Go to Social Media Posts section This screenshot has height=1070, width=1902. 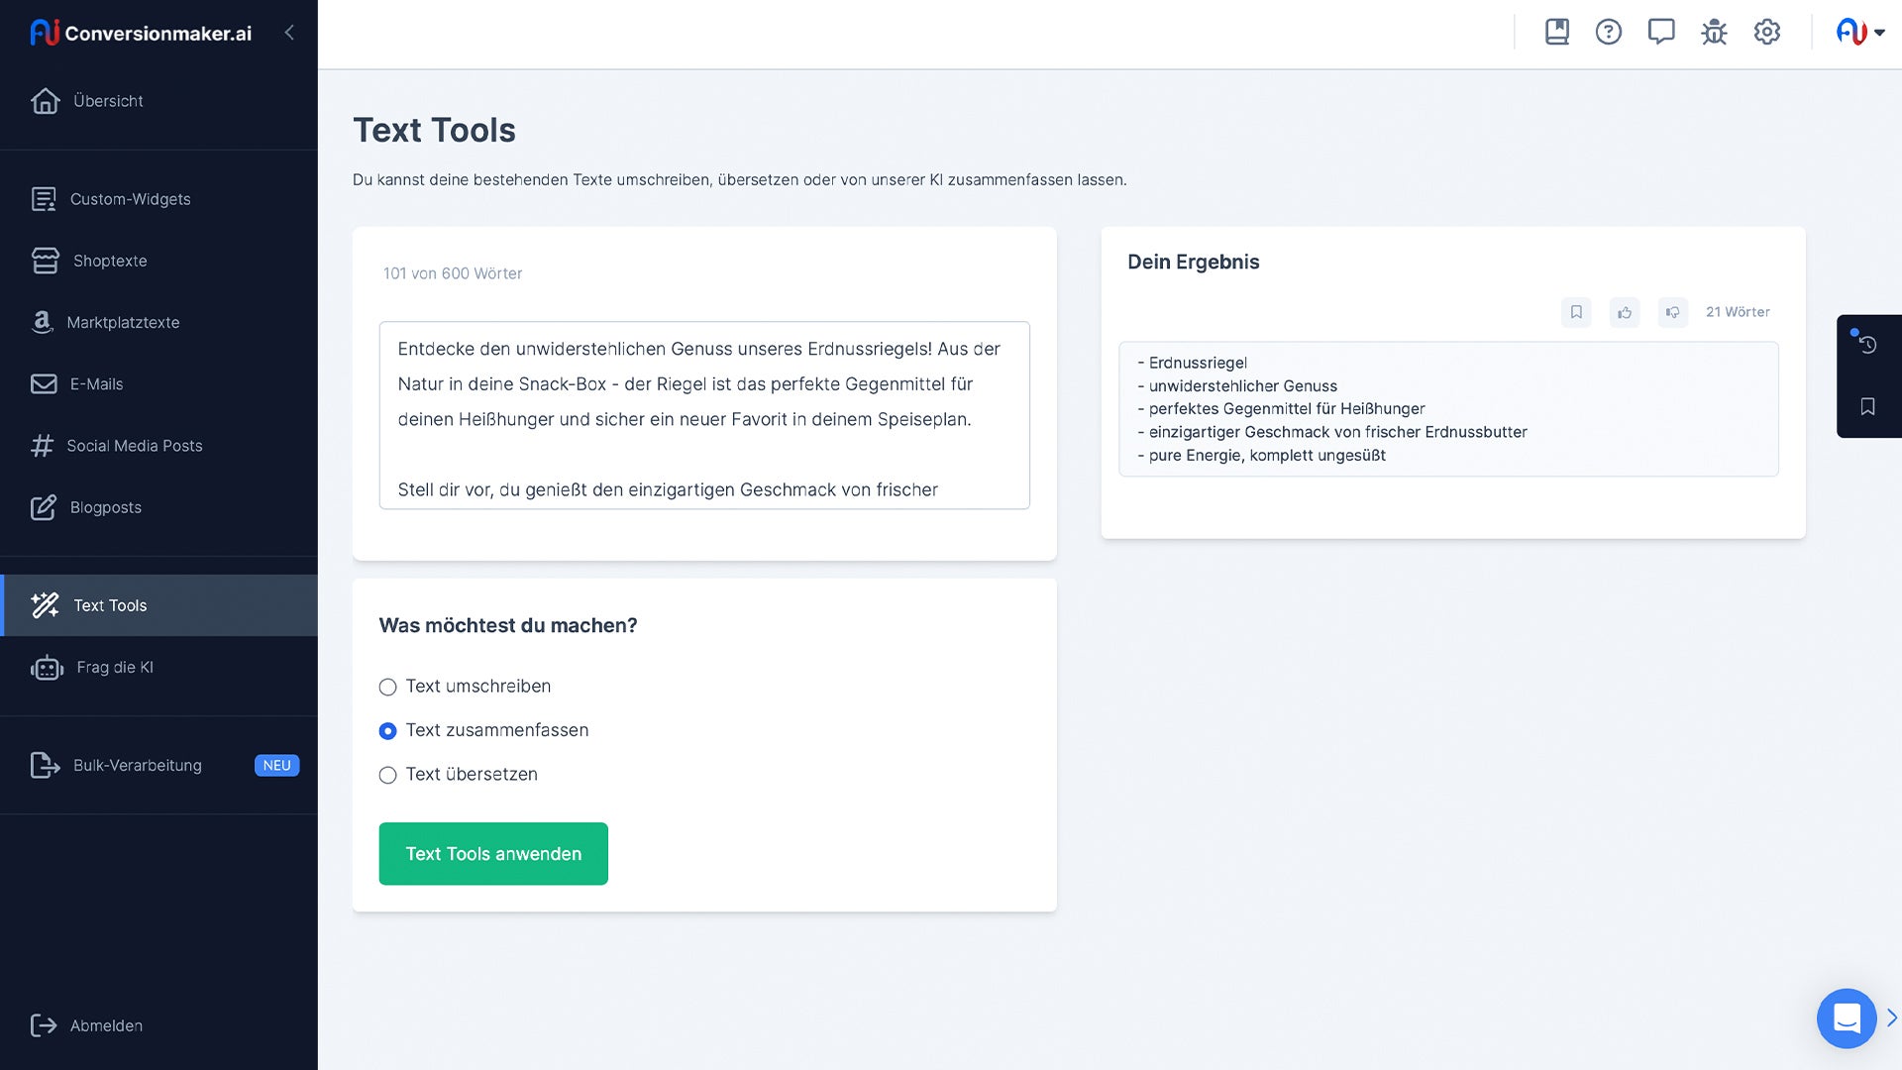click(x=134, y=446)
